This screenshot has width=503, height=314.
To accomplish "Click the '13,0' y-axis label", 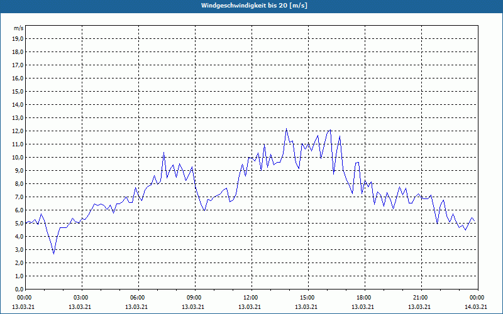I will [x=18, y=118].
